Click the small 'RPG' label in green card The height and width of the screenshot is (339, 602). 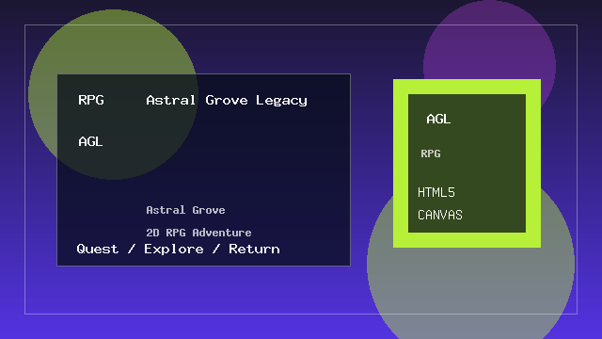[431, 153]
